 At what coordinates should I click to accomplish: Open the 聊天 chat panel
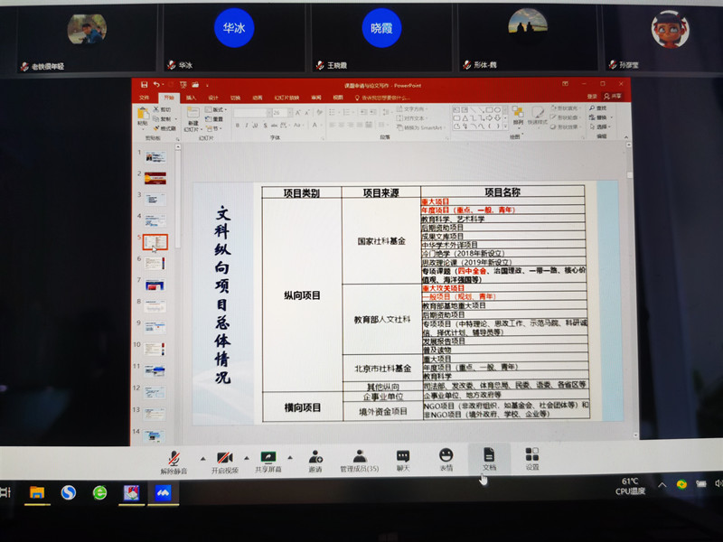[403, 457]
